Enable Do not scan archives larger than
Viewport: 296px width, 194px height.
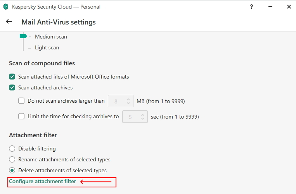[x=22, y=101]
